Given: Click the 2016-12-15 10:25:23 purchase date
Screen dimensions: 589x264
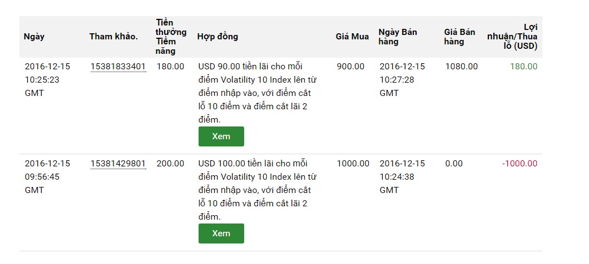Looking at the screenshot, I should click(x=47, y=79).
